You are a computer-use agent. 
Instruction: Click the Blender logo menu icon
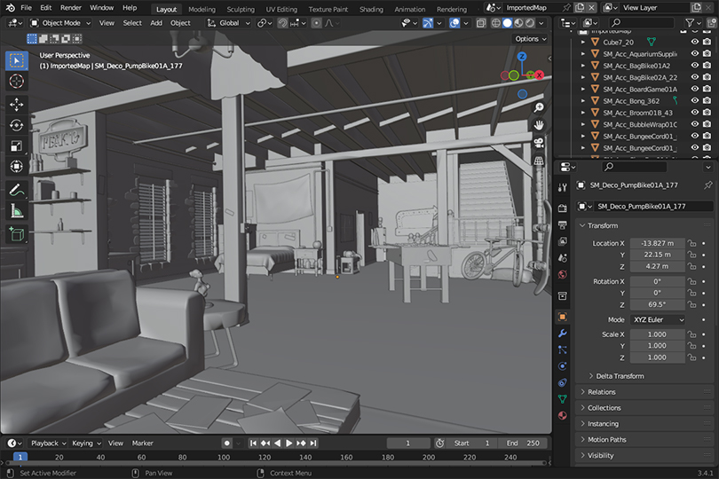(x=10, y=8)
